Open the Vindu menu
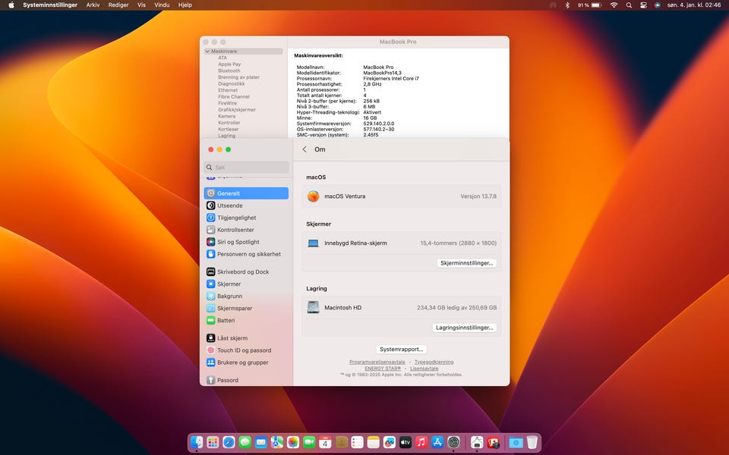This screenshot has height=455, width=729. click(162, 5)
